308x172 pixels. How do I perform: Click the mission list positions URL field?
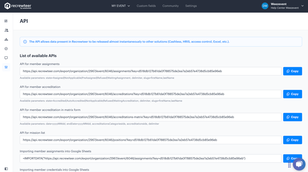(x=150, y=140)
